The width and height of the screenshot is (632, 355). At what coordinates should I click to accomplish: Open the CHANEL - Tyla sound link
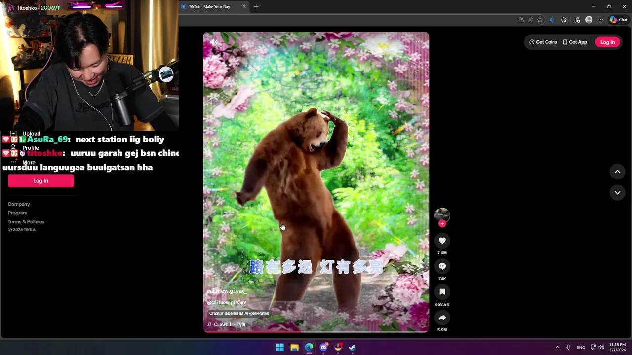[x=226, y=324]
